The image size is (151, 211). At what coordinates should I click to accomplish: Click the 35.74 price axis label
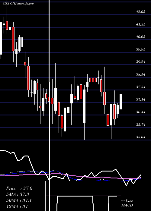(x=141, y=124)
